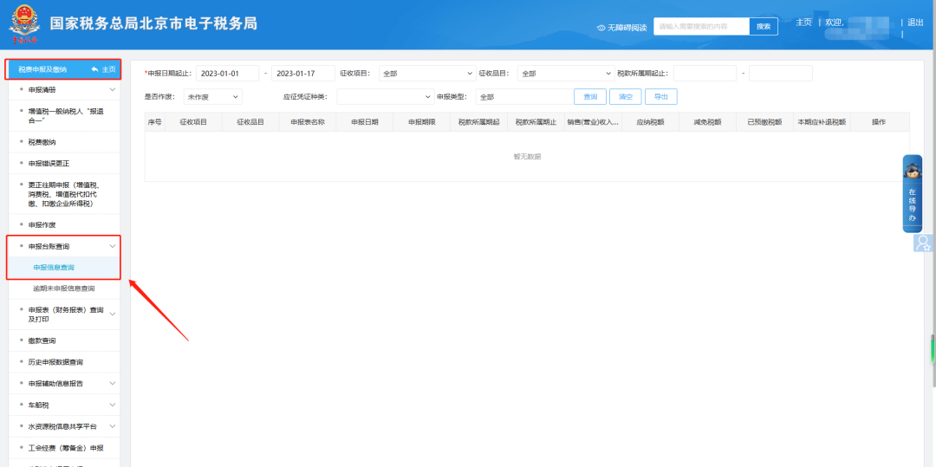Click the 导出 export button
Screen dimensions: 936x467
coord(660,97)
